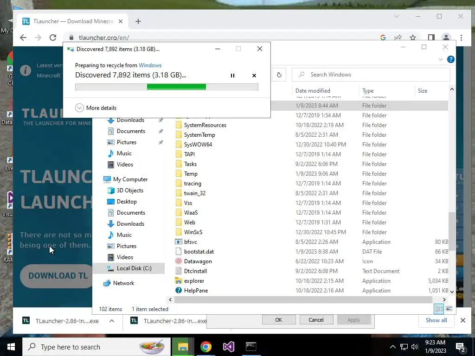Select the Tasks folder
This screenshot has width=475, height=356.
pos(190,164)
